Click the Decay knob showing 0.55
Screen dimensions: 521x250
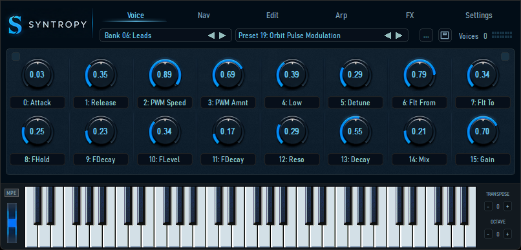[x=355, y=132]
